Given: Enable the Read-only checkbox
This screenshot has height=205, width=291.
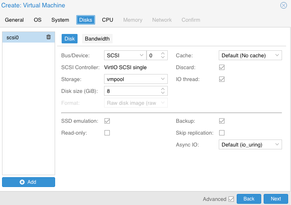Looking at the screenshot, I should click(x=107, y=133).
